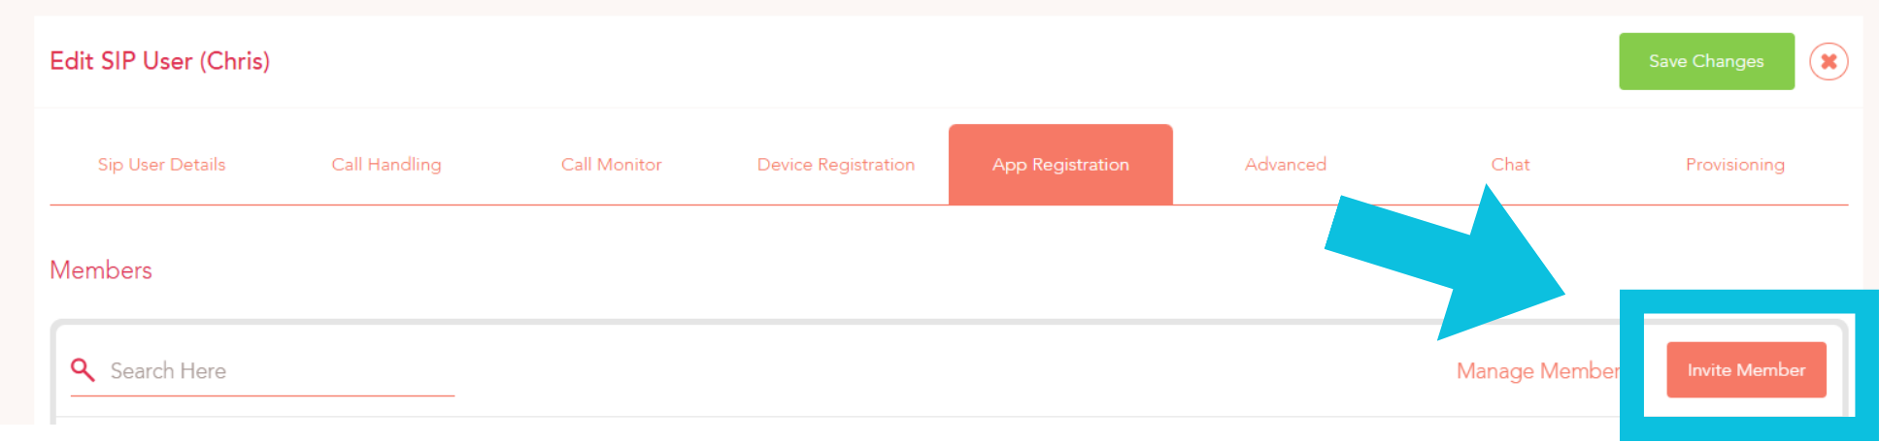Image resolution: width=1880 pixels, height=442 pixels.
Task: Close the Edit SIP User dialog
Action: click(x=1829, y=62)
